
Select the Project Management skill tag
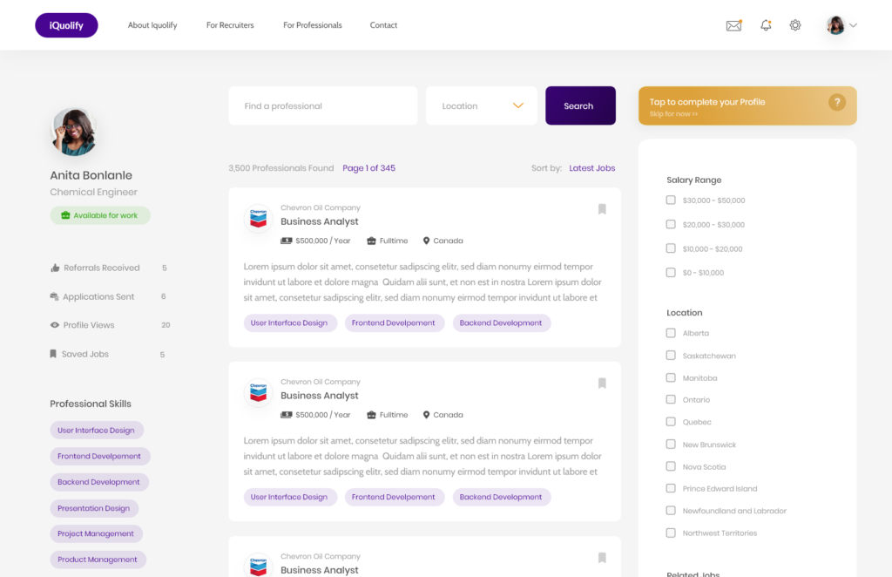point(96,533)
